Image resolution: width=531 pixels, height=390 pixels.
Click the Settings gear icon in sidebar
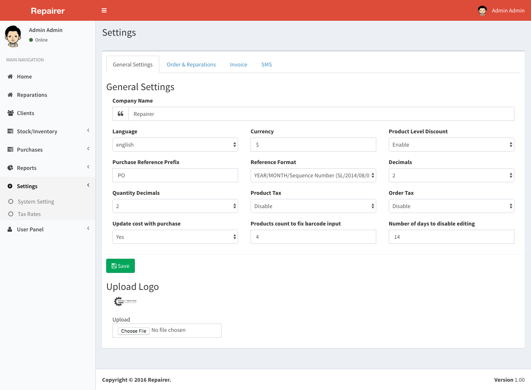click(x=10, y=186)
